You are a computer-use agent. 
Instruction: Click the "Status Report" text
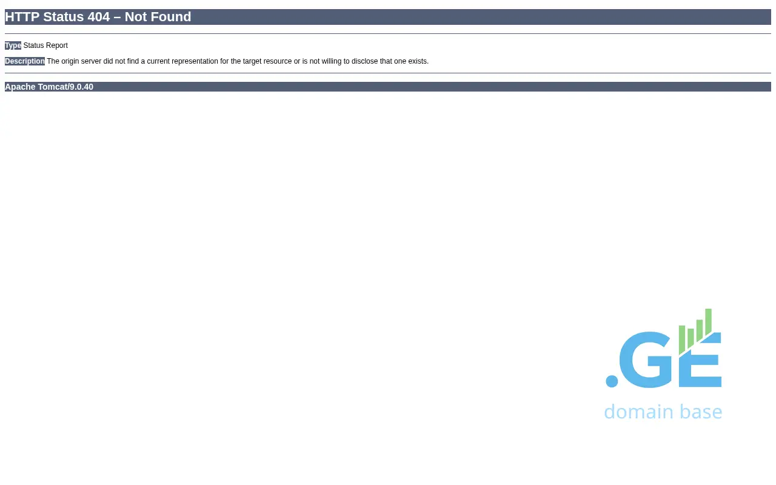[45, 45]
